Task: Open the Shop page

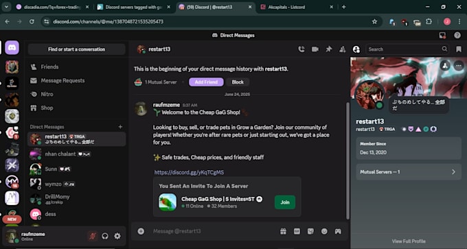Action: (x=77, y=108)
